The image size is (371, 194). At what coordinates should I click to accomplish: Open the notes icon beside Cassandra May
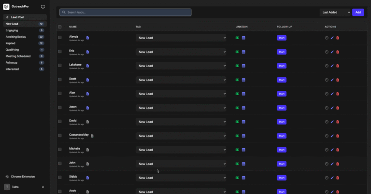click(x=92, y=136)
